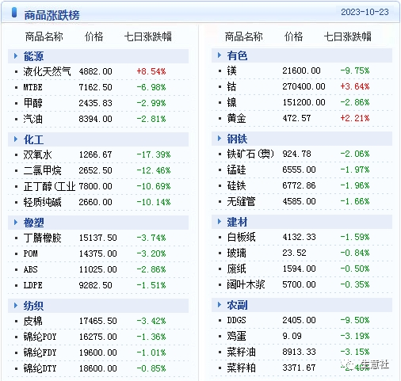This screenshot has width=401, height=381.
Task: Select the 菜籽粕 commodity name
Action: (241, 368)
